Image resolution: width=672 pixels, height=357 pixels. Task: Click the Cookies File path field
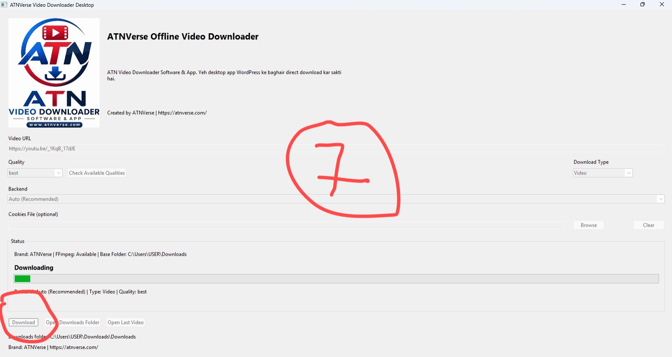286,225
